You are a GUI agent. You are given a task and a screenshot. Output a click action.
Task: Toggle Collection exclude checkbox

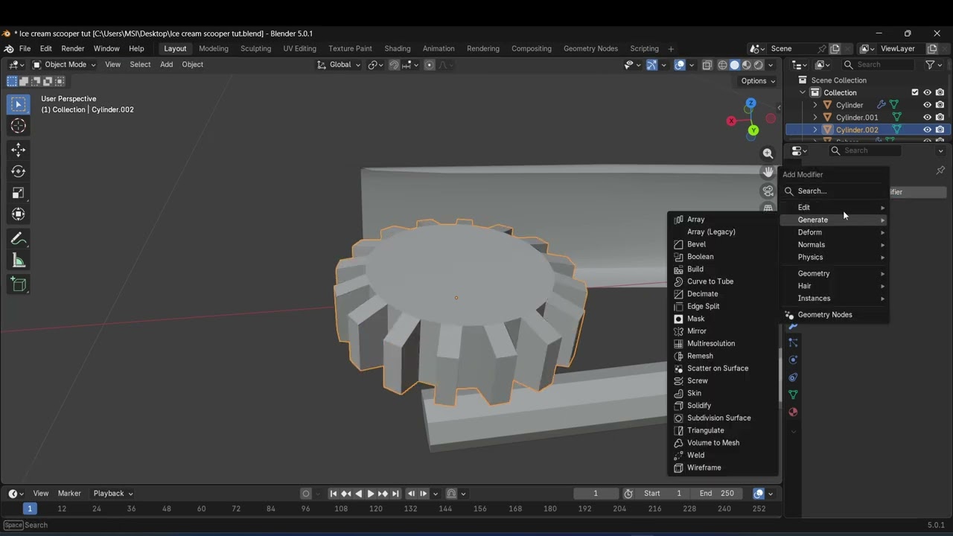click(x=915, y=92)
